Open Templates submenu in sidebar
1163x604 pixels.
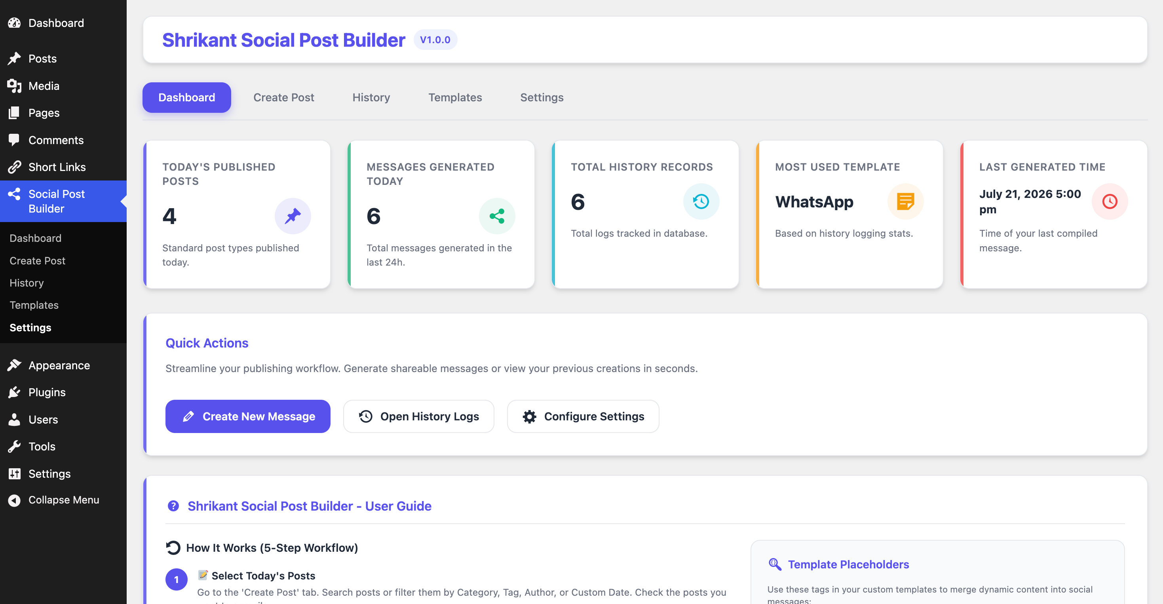coord(34,305)
